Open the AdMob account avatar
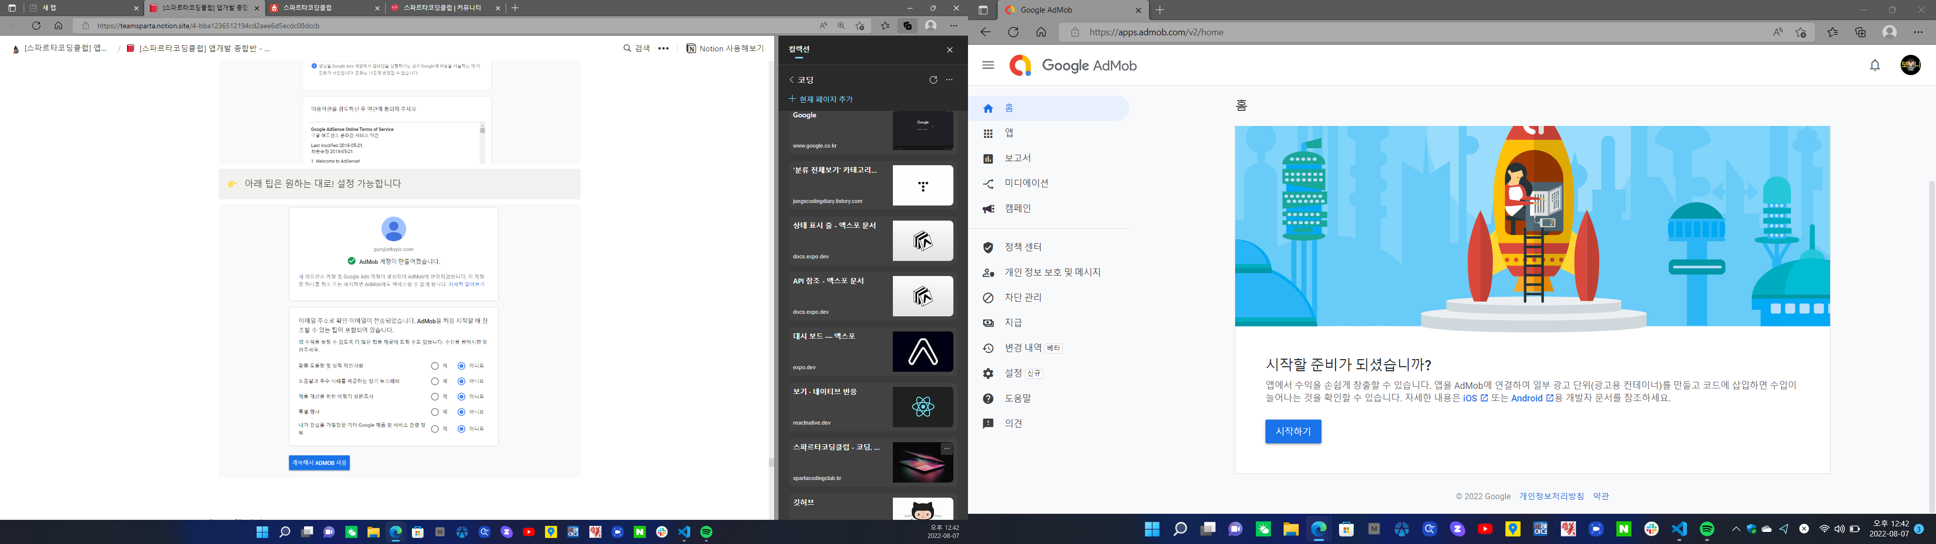Viewport: 1936px width, 544px height. 1910,65
